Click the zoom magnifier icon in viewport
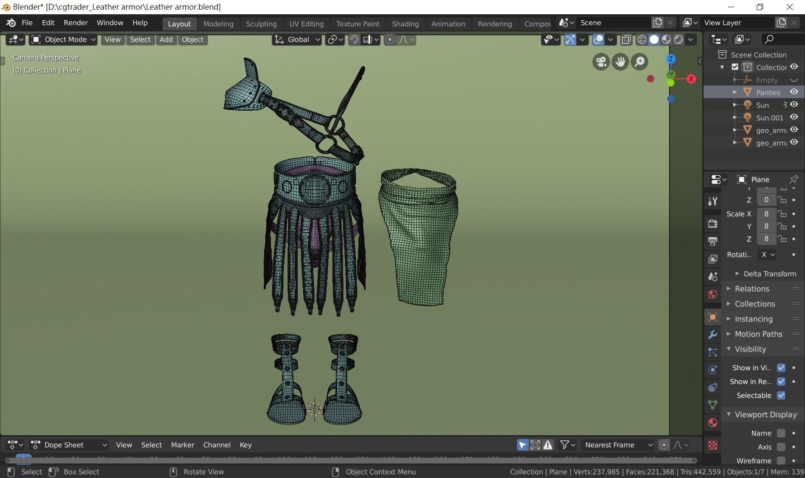The image size is (805, 478). pos(640,62)
